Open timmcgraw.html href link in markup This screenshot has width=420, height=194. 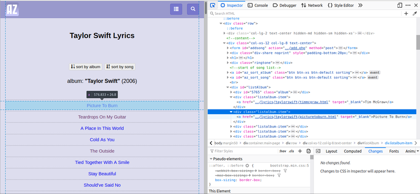[291, 102]
